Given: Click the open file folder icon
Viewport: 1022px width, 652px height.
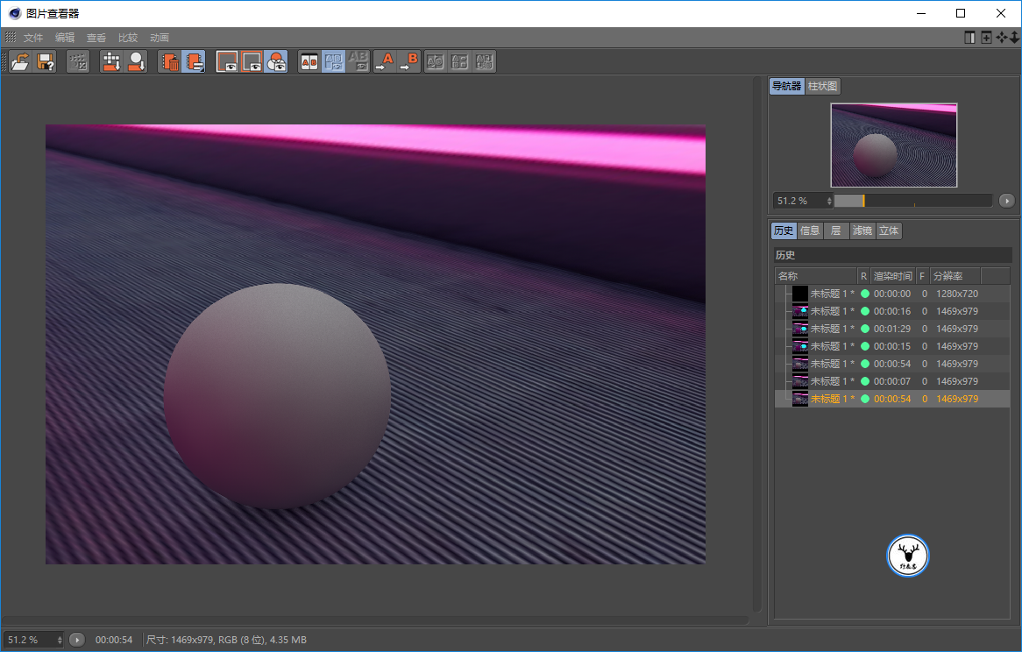Looking at the screenshot, I should tap(20, 61).
